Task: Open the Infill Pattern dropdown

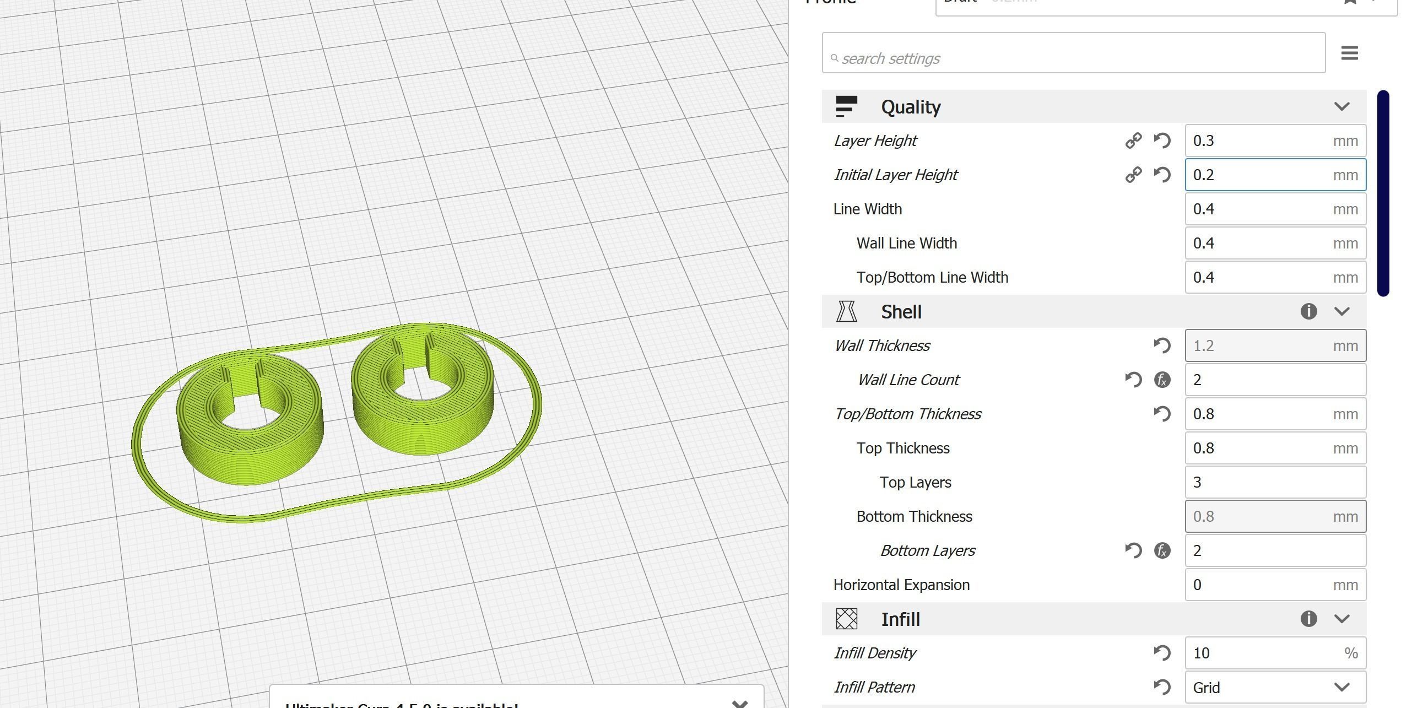Action: click(x=1275, y=687)
